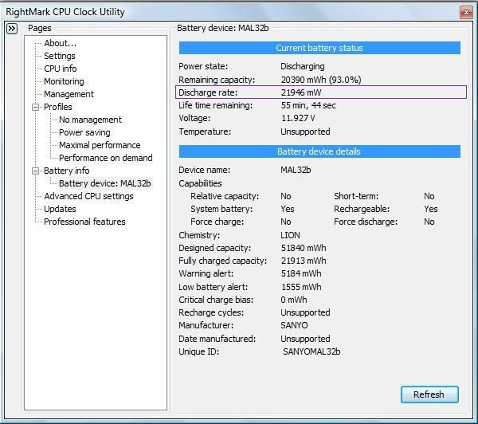Select the Power saving profile
Viewport: 478px width, 424px height.
coord(84,132)
